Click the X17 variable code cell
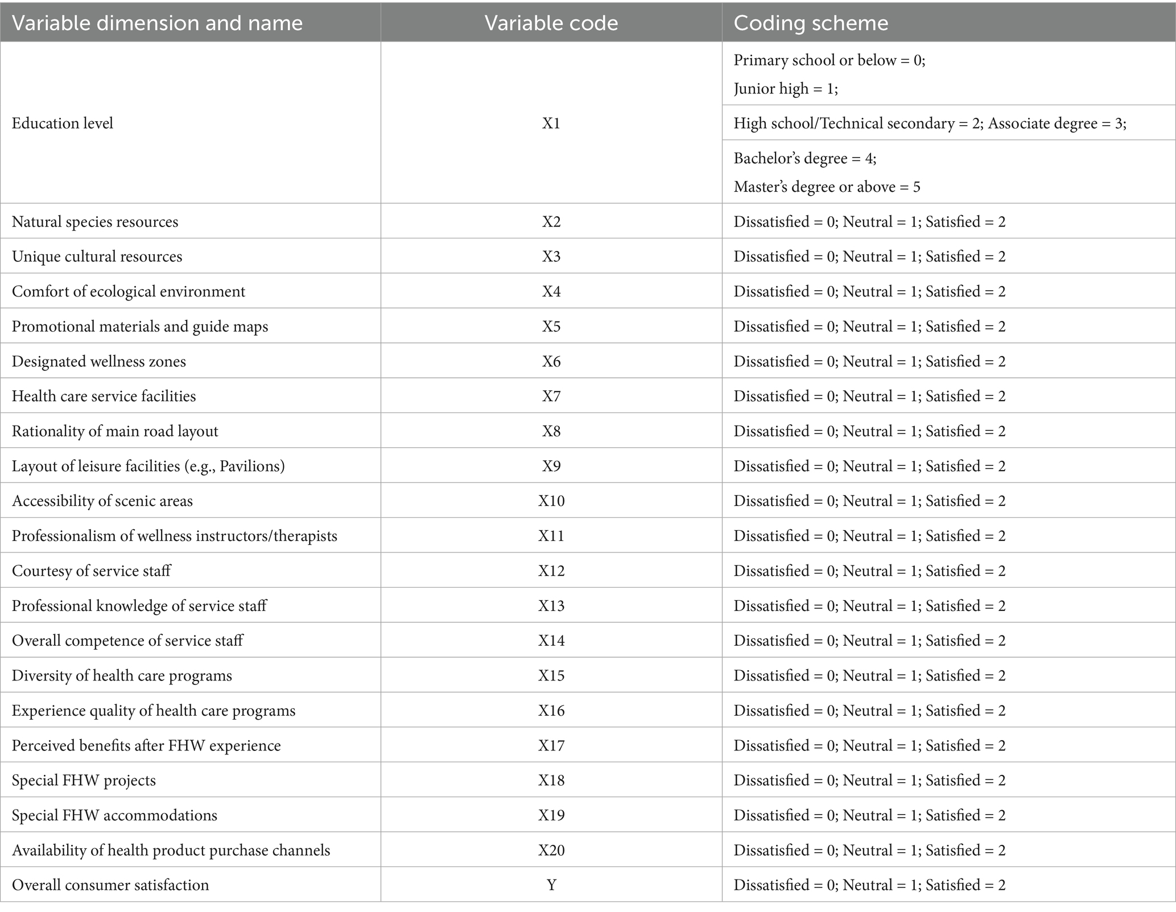This screenshot has height=912, width=1176. coord(551,746)
